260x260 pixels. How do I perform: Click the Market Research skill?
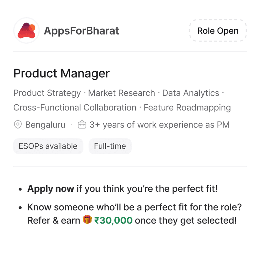[122, 93]
